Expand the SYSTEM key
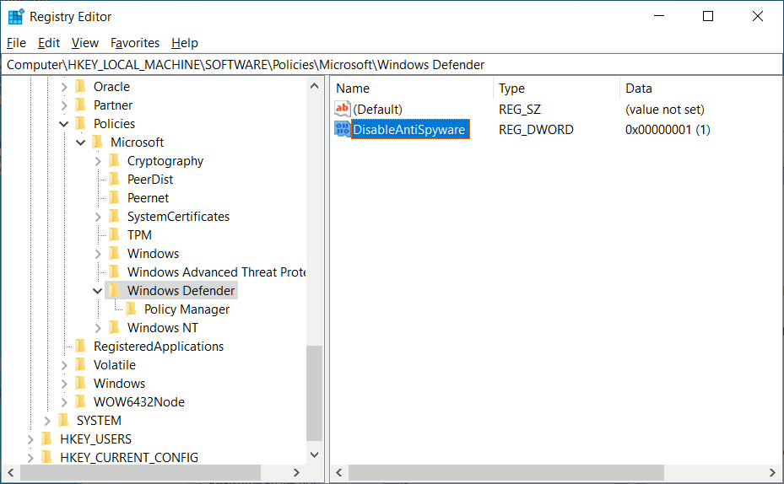This screenshot has height=484, width=784. (x=47, y=421)
